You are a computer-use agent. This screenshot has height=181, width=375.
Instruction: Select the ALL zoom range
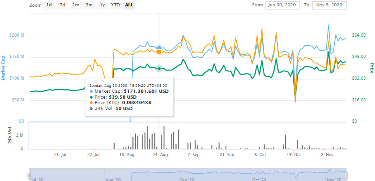(x=129, y=5)
